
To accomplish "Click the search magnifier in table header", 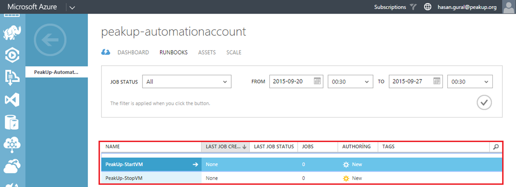I will [x=496, y=147].
